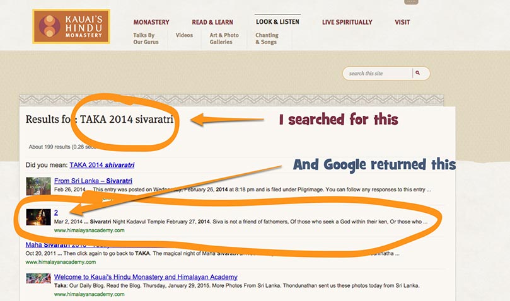Select the Look & Listen menu
The image size is (510, 301).
pyautogui.click(x=277, y=22)
